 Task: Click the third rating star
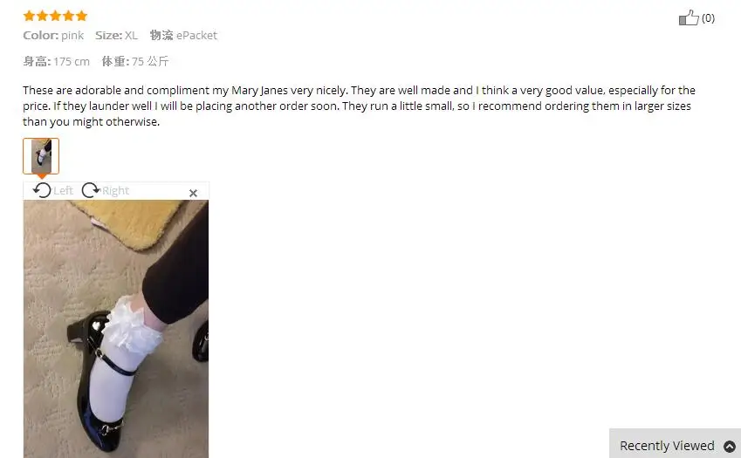(x=55, y=16)
